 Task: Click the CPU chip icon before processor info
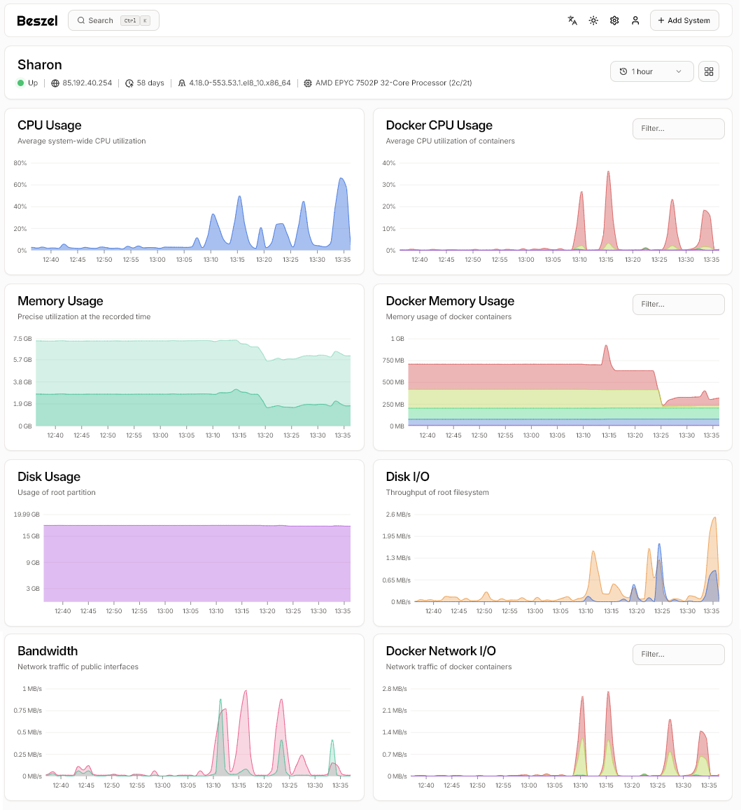(308, 83)
